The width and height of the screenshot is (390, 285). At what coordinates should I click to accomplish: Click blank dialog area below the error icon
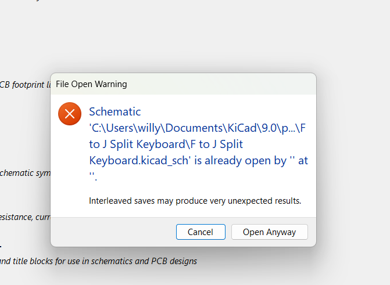[70, 168]
